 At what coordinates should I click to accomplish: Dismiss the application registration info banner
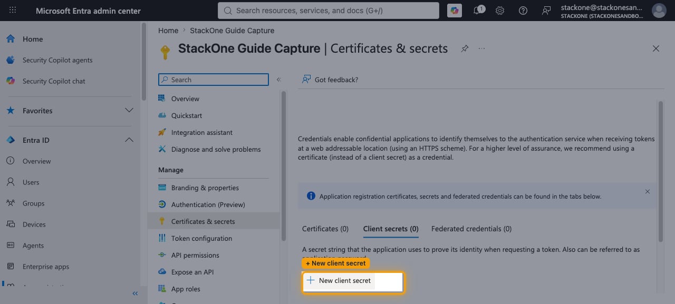click(x=648, y=192)
